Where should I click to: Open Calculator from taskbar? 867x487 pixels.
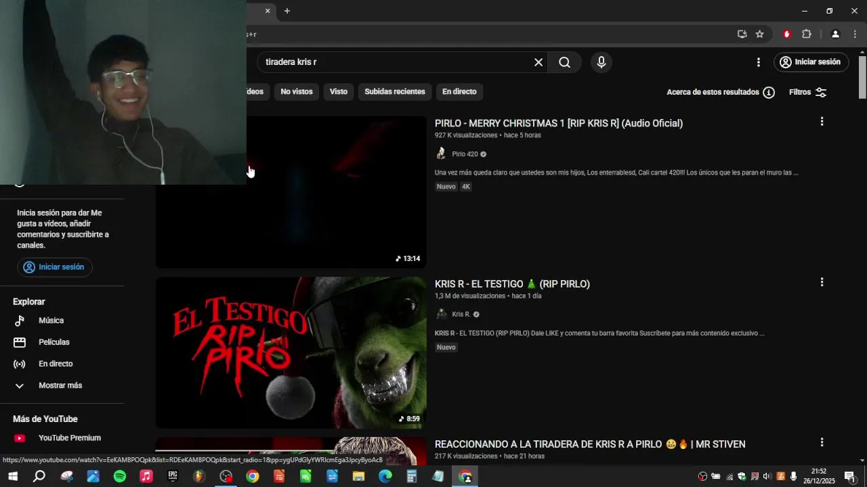[x=412, y=477]
